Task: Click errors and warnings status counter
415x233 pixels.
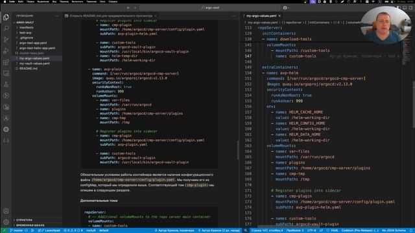Action: (x=73, y=230)
